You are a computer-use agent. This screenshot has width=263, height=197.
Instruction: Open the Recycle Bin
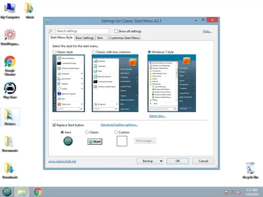pos(250,170)
